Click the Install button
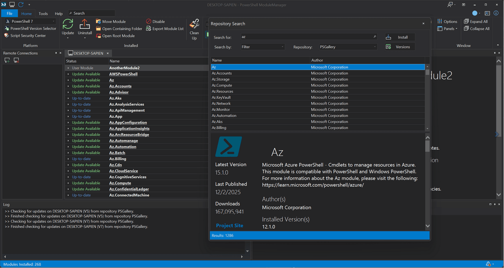The width and height of the screenshot is (504, 268). (400, 37)
